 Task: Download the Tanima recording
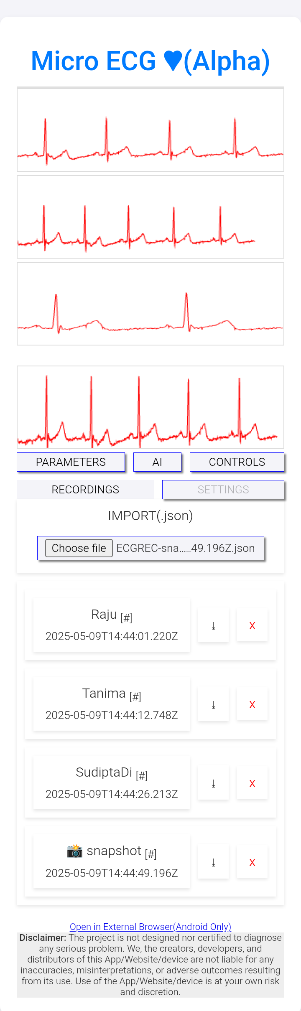[x=213, y=704]
